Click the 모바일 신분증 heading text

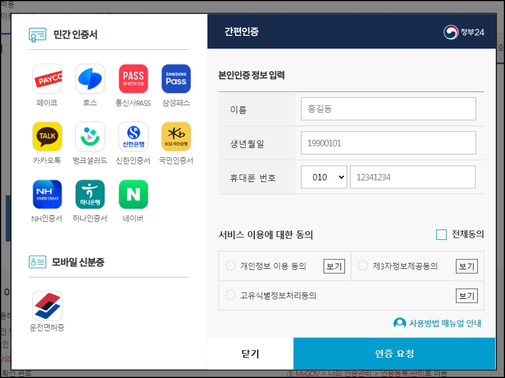coord(78,262)
